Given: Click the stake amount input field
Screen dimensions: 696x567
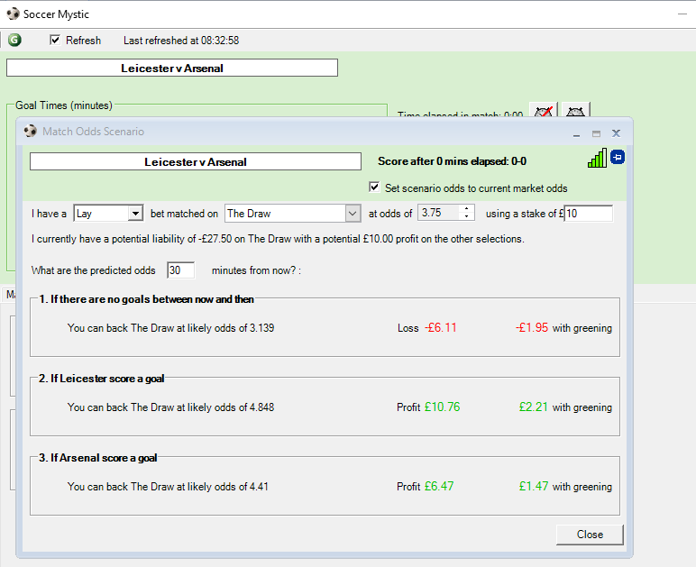Looking at the screenshot, I should click(588, 214).
